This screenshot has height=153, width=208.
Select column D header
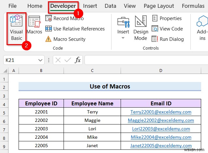pos(161,71)
